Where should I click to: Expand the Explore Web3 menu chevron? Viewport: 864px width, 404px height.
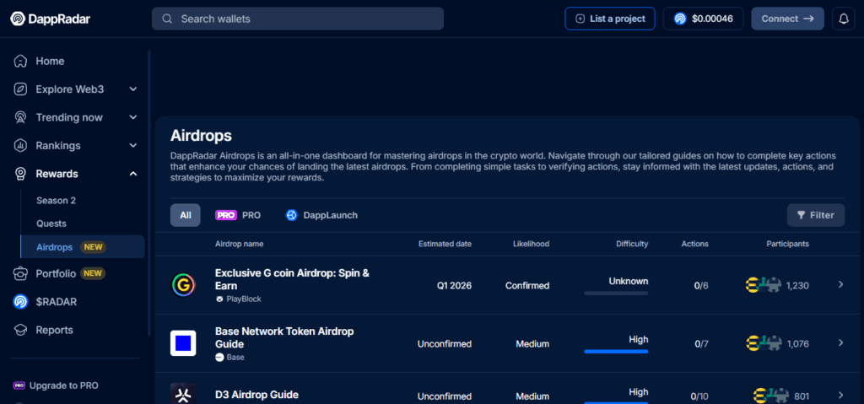point(132,89)
